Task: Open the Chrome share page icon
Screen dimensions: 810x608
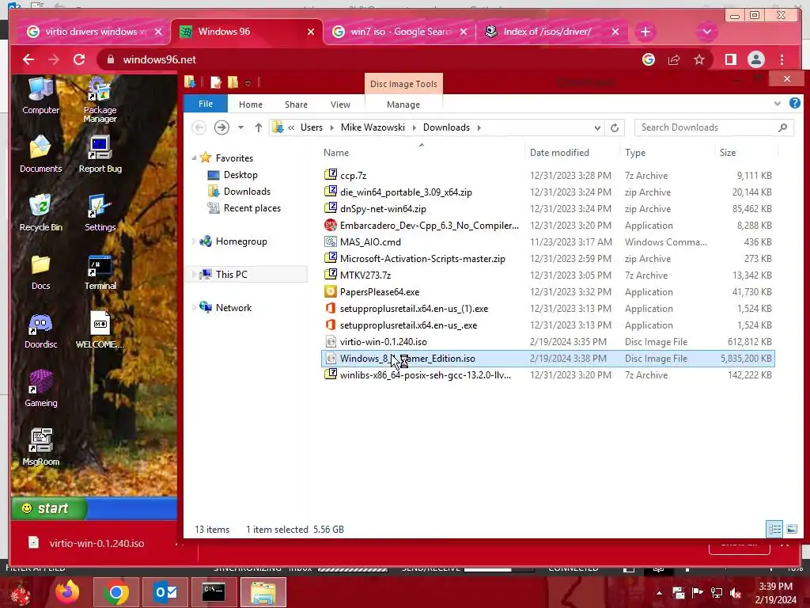Action: coord(674,59)
